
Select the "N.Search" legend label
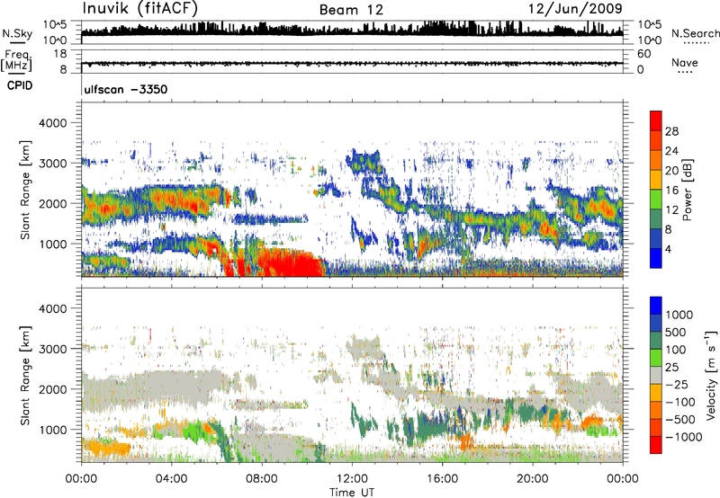coord(695,33)
